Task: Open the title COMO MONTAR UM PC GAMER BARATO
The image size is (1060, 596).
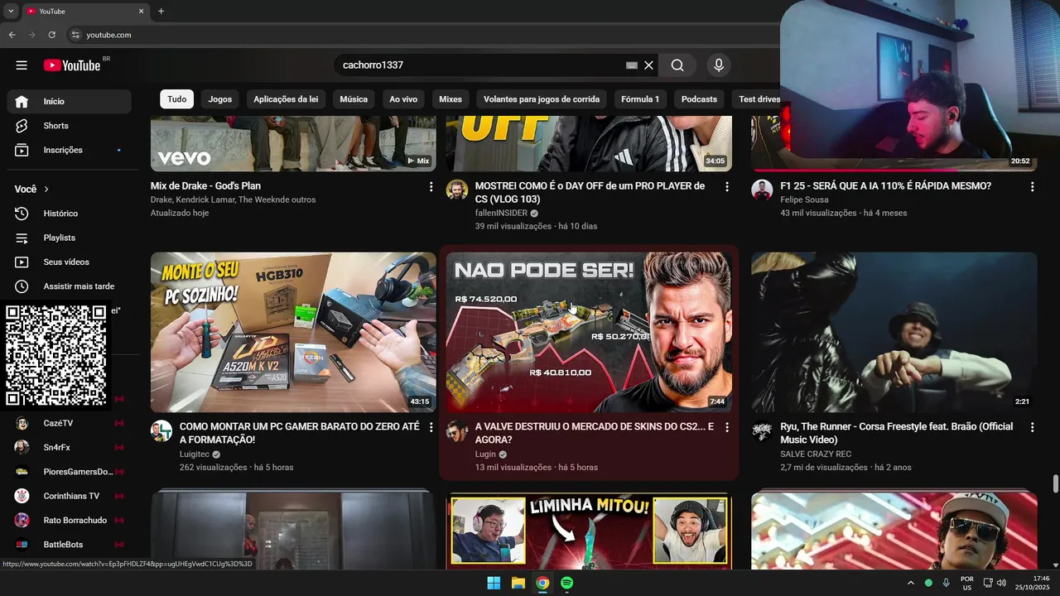Action: pyautogui.click(x=300, y=433)
